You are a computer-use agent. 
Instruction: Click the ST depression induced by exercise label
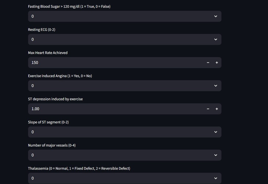click(55, 99)
